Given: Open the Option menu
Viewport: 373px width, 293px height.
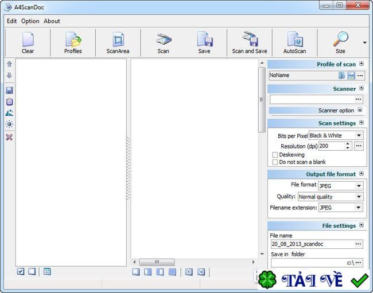Looking at the screenshot, I should [x=30, y=21].
